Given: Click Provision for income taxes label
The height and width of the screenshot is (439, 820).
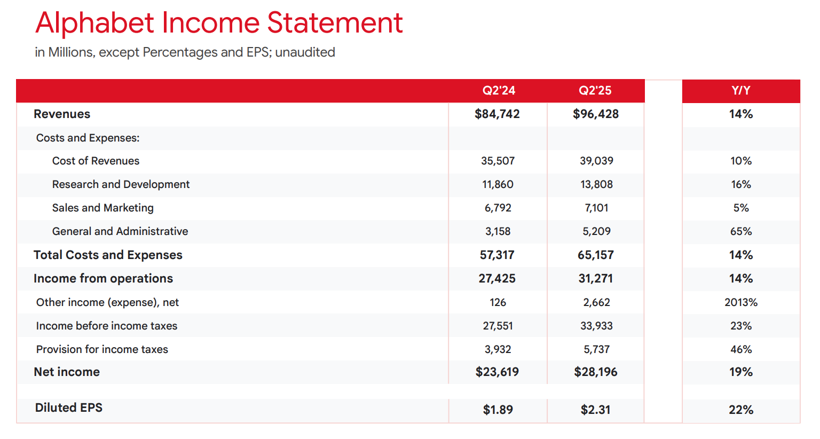Looking at the screenshot, I should pos(102,349).
